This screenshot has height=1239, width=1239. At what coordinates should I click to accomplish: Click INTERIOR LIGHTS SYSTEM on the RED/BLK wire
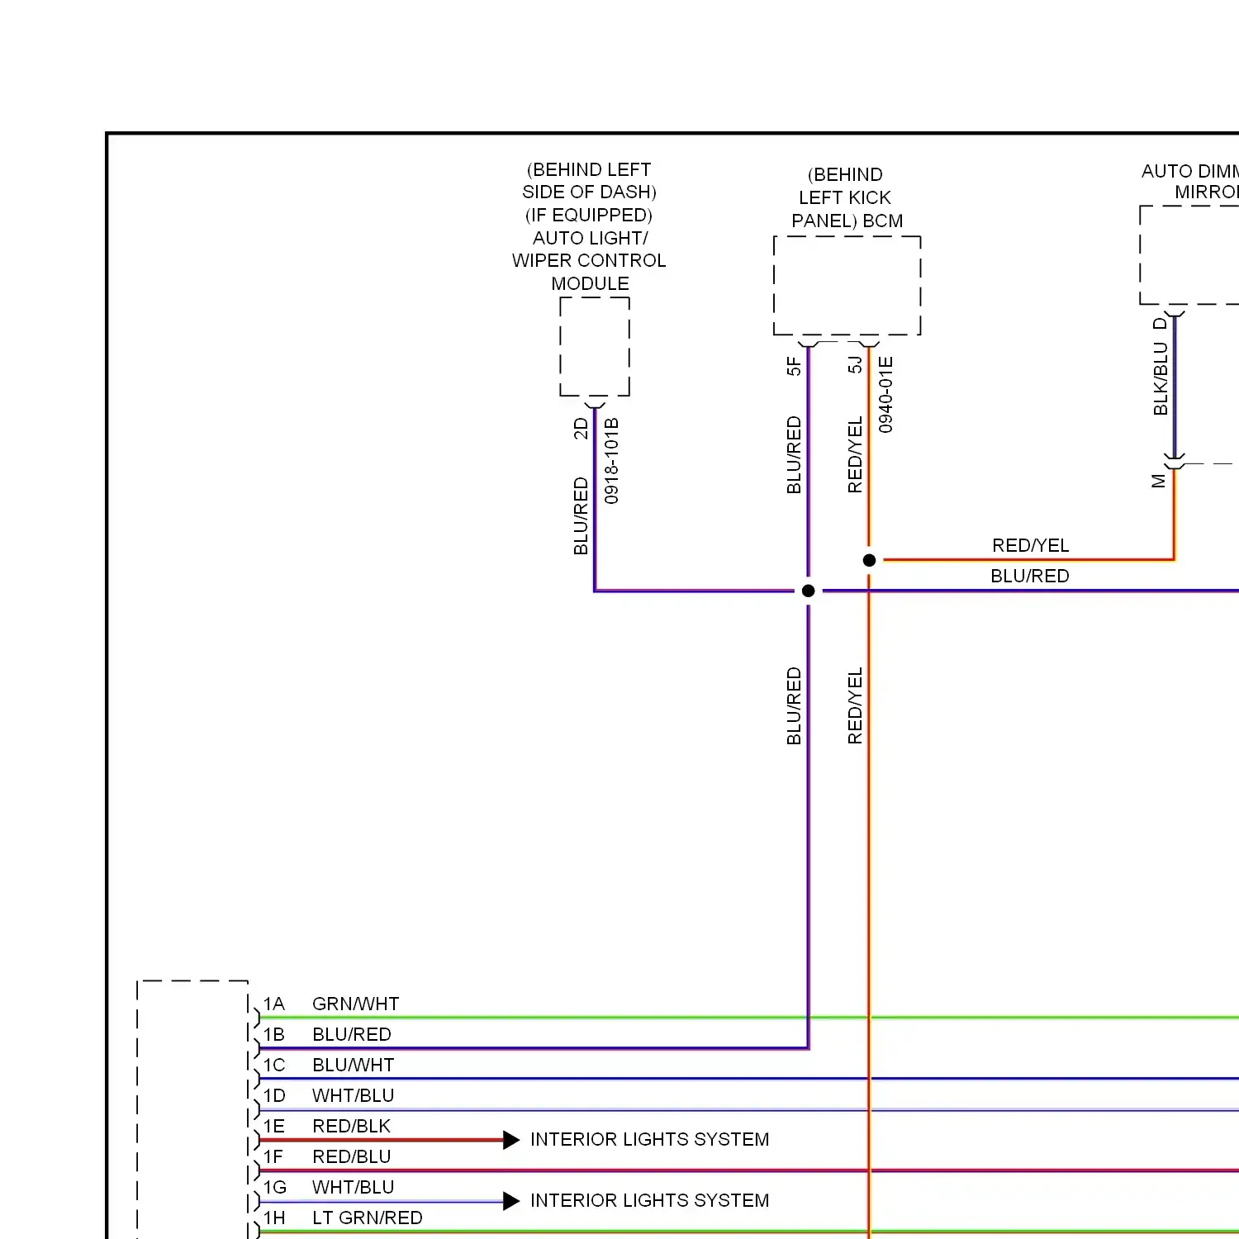click(650, 1139)
